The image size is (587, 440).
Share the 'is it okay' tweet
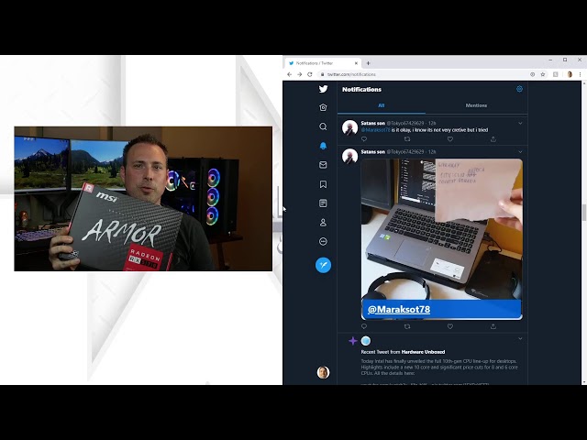(493, 139)
